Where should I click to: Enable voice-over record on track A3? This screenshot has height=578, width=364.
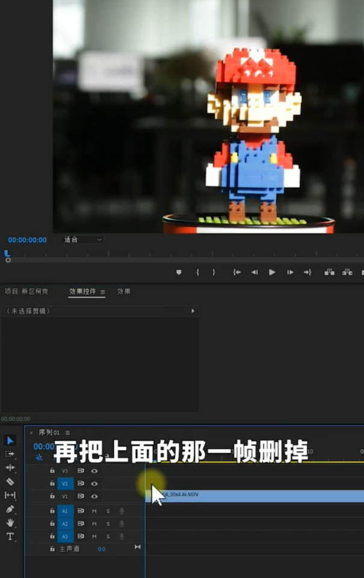122,536
